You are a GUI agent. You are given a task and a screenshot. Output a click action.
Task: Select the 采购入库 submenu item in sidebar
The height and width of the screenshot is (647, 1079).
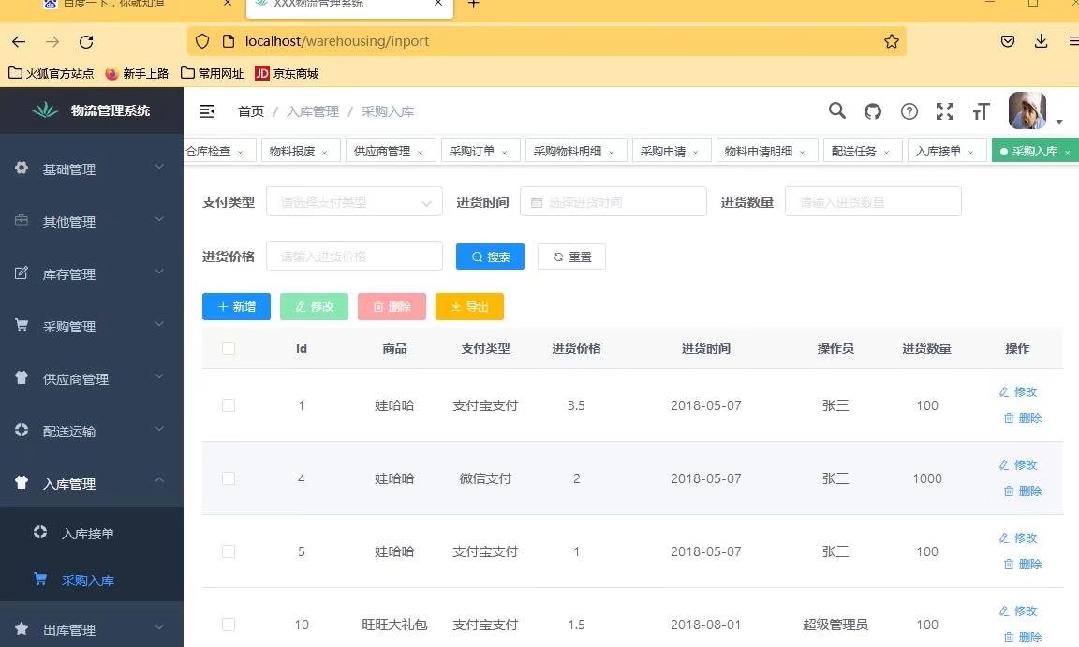click(x=92, y=580)
